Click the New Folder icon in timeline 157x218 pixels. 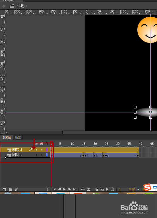11,189
